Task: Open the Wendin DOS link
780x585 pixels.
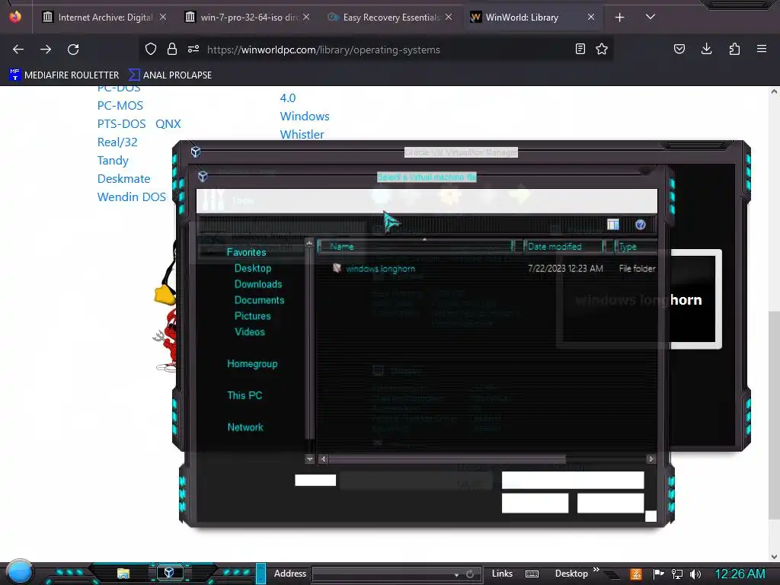Action: [131, 197]
